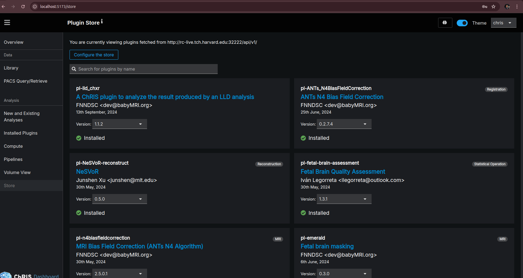Click the Reconstruction category badge
523x278 pixels.
coord(269,164)
